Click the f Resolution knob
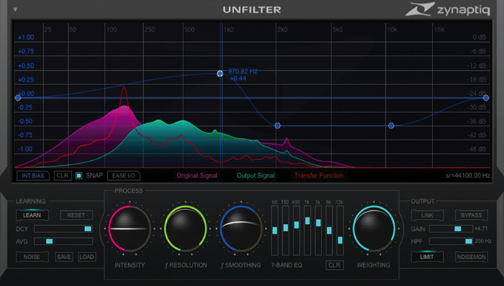Screen dimensions: 504x286 185,230
